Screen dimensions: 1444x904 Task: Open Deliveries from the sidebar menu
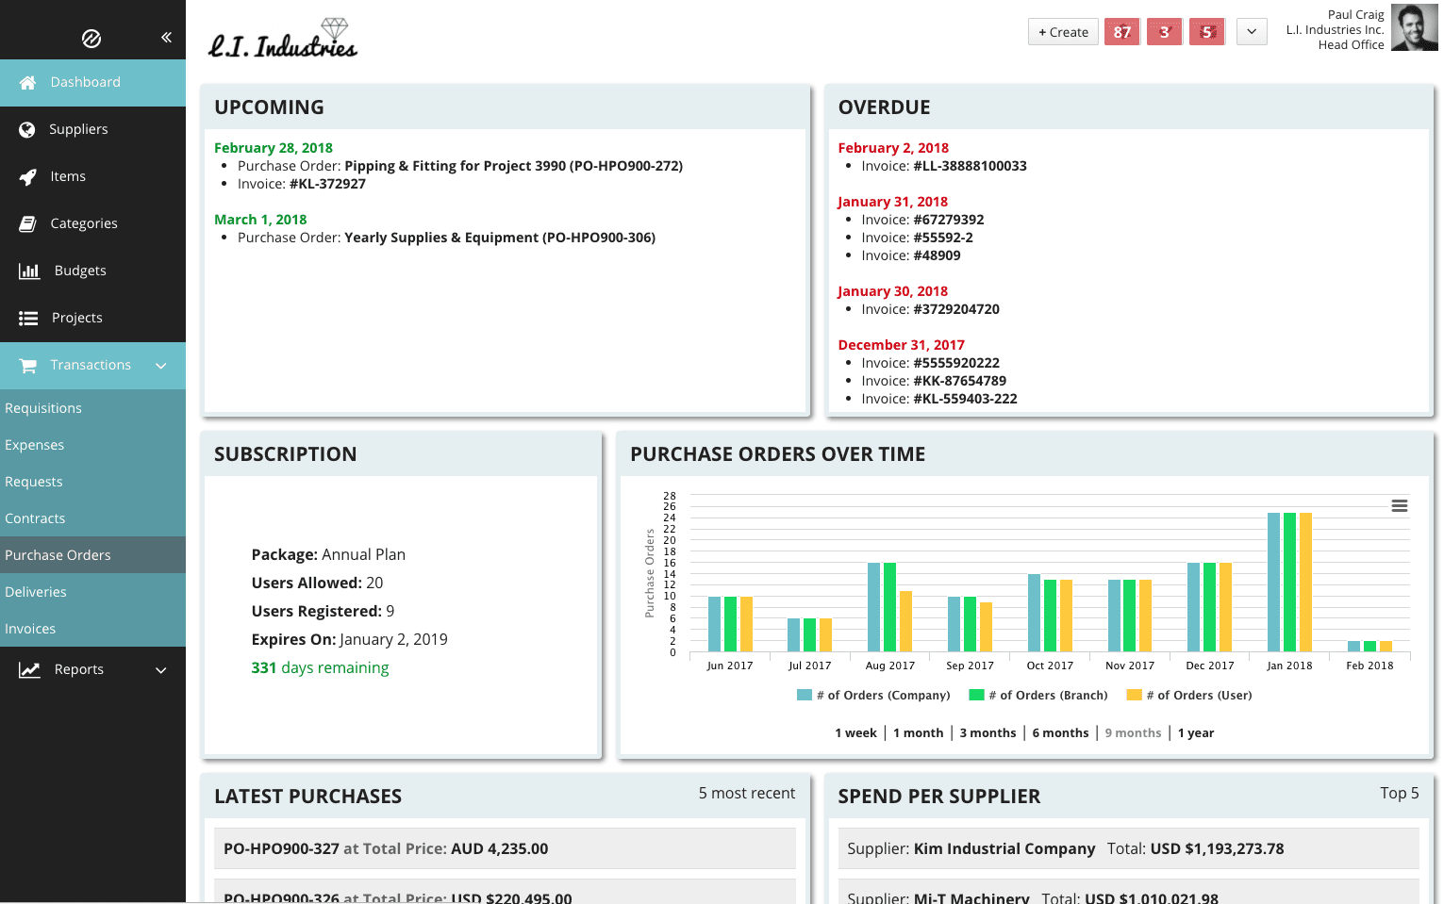coord(36,592)
